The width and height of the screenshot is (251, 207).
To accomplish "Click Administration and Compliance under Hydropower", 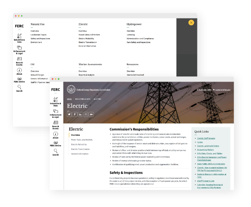I will pos(140,39).
